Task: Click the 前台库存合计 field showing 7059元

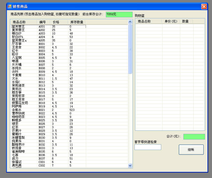Action: coord(119,14)
